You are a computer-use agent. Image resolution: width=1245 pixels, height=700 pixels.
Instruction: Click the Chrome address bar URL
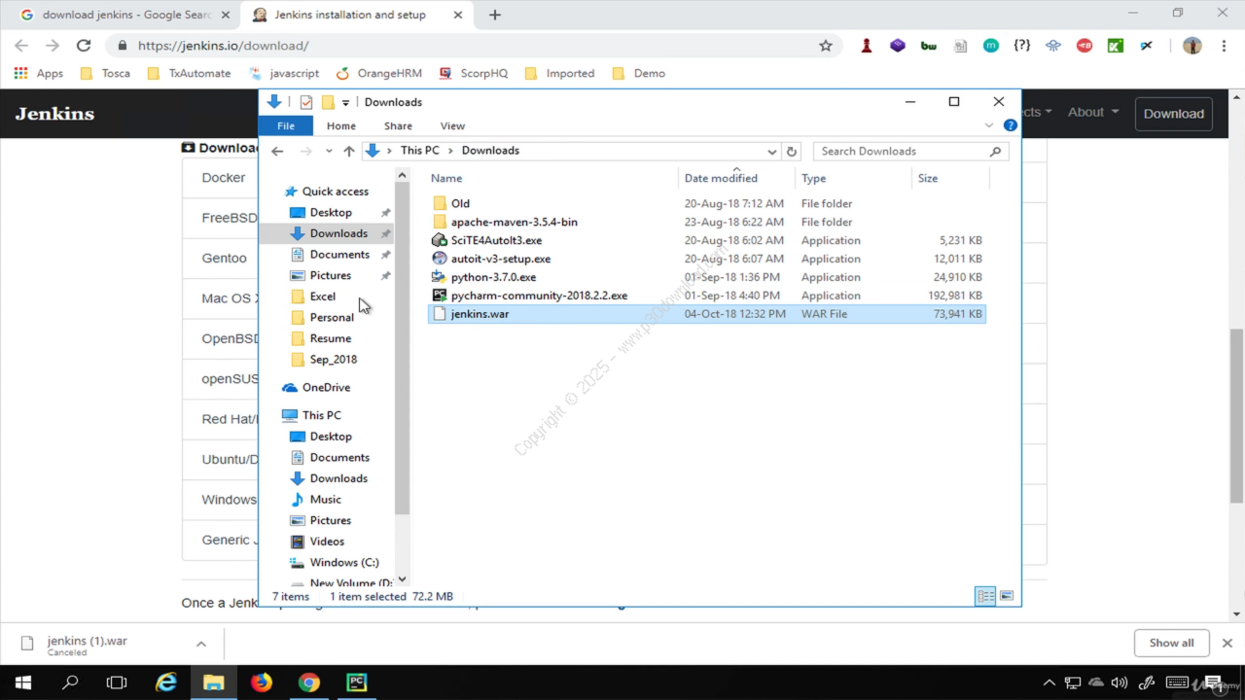click(224, 46)
